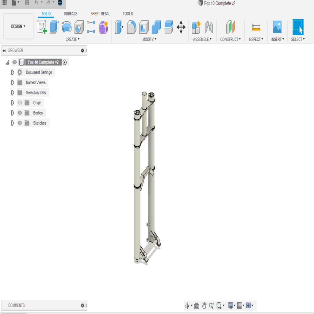This screenshot has width=314, height=314.
Task: Select the Offset Plane construct tool
Action: pos(231,27)
